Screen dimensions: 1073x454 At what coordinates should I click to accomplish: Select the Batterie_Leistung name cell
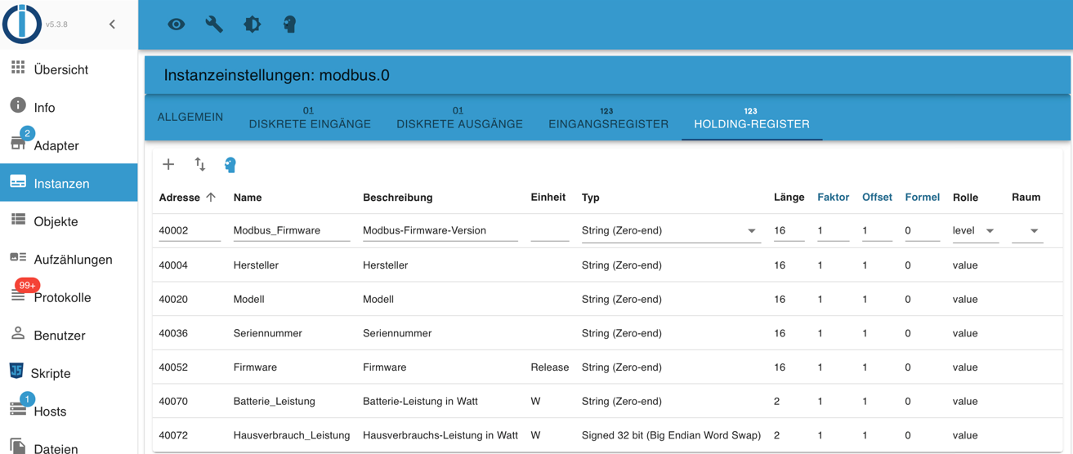(274, 402)
